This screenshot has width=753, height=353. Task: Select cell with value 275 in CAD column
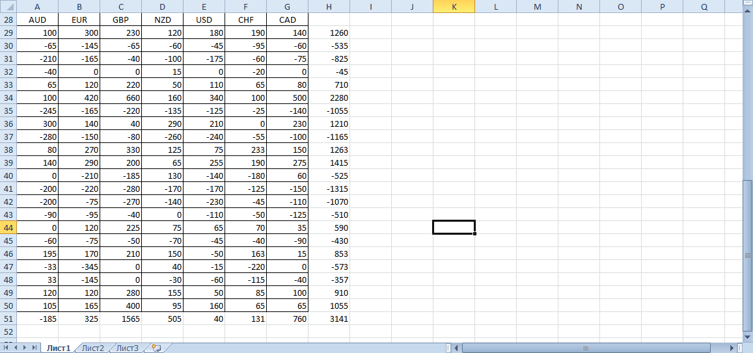tap(287, 163)
